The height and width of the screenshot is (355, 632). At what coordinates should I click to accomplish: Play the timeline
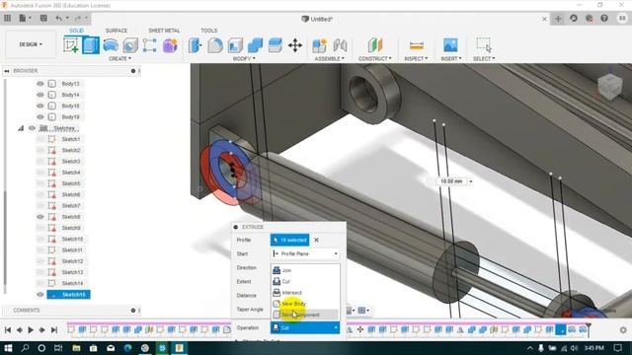click(x=31, y=330)
